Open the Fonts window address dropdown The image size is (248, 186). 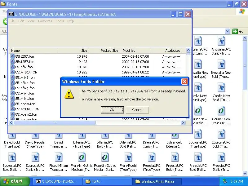coord(228,31)
